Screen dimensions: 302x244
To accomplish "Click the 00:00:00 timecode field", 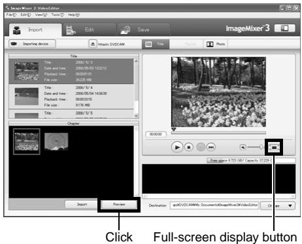I will coord(156,134).
